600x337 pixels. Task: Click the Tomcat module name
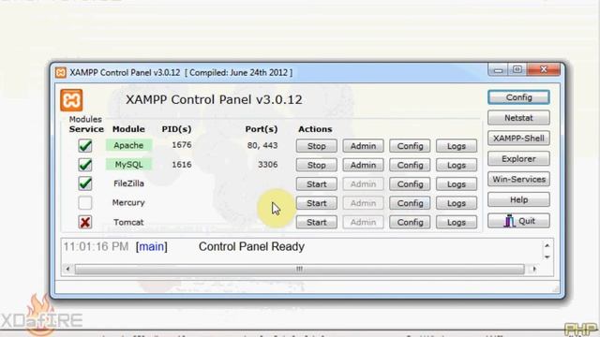[128, 222]
